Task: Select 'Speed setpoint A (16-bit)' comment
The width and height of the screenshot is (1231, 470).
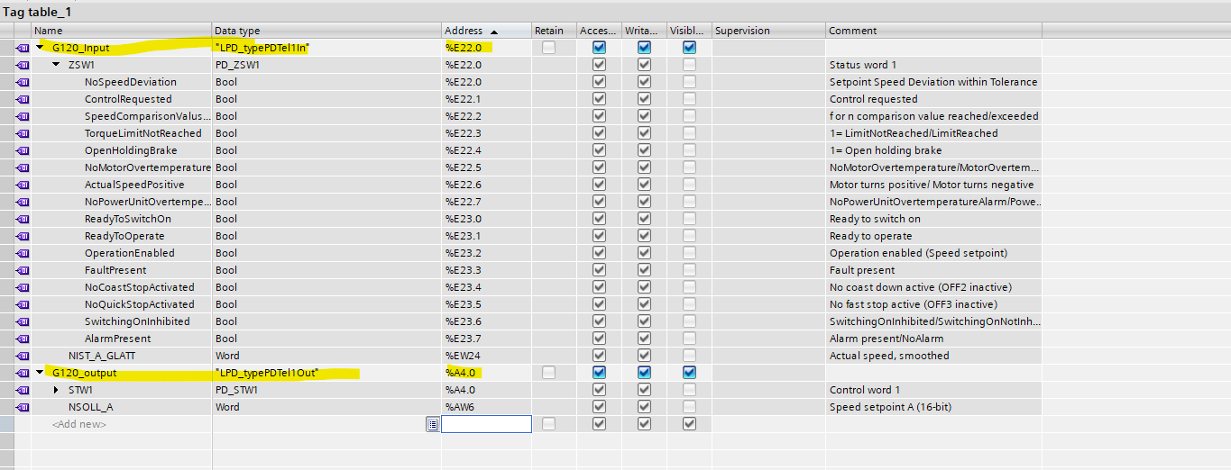Action: click(x=890, y=407)
